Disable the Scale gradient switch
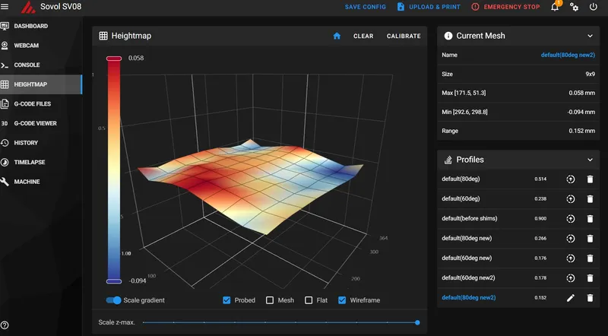Screen dimensions: 608x336 [x=113, y=300]
